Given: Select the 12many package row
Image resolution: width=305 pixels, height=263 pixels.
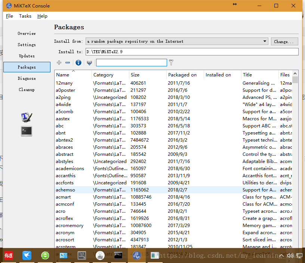Looking at the screenshot, I should tap(173, 83).
